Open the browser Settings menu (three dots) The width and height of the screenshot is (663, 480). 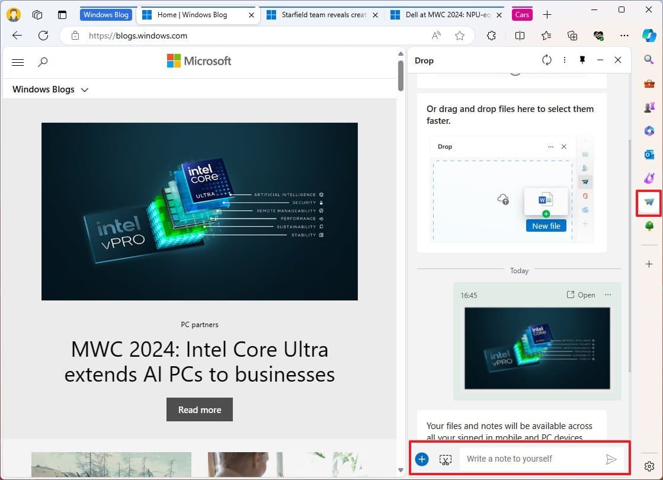624,36
